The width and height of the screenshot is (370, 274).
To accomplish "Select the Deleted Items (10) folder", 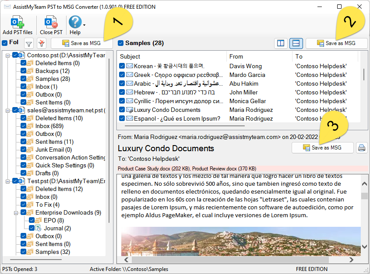I will pyautogui.click(x=59, y=118).
